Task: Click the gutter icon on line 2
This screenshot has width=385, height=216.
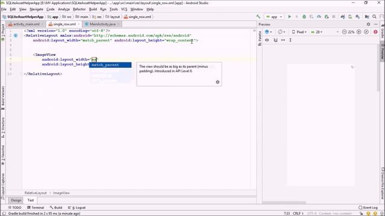Action: coord(16,35)
